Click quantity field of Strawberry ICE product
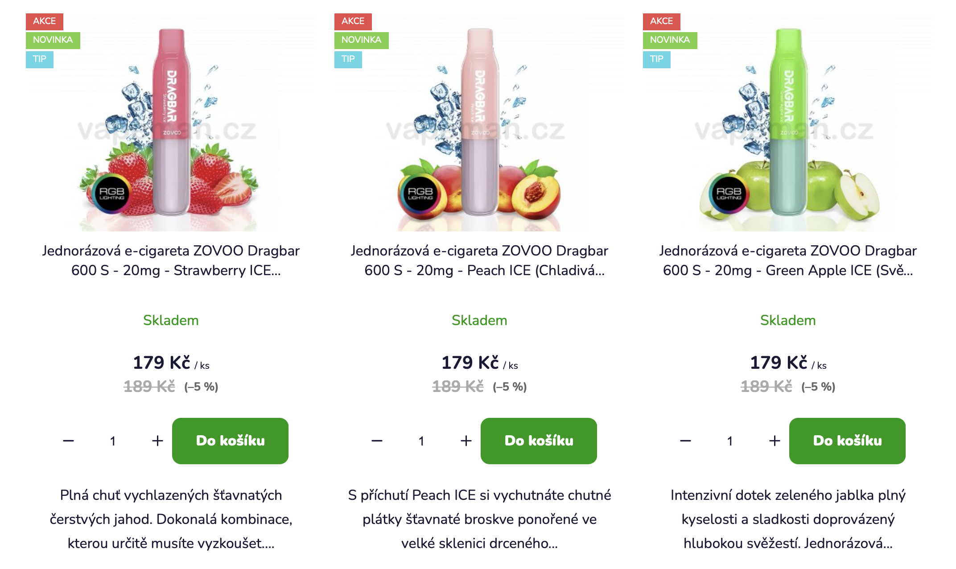The image size is (956, 569). coord(113,441)
